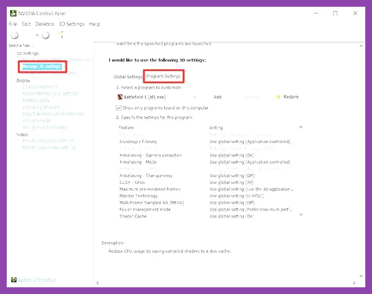Image resolution: width=372 pixels, height=294 pixels.
Task: Click the Feature column header
Action: click(126, 127)
